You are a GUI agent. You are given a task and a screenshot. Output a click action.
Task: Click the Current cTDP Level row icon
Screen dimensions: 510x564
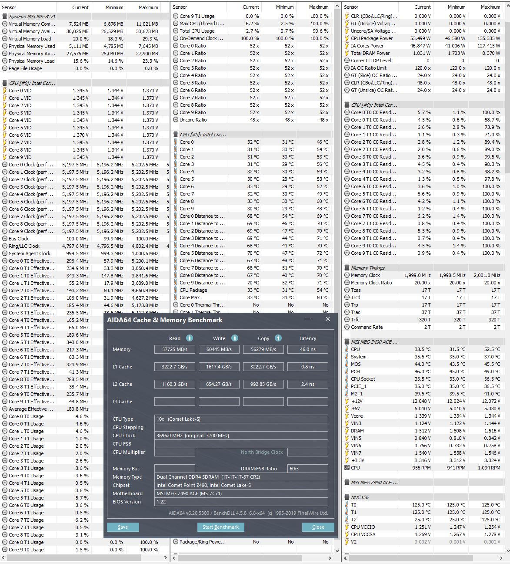[347, 61]
